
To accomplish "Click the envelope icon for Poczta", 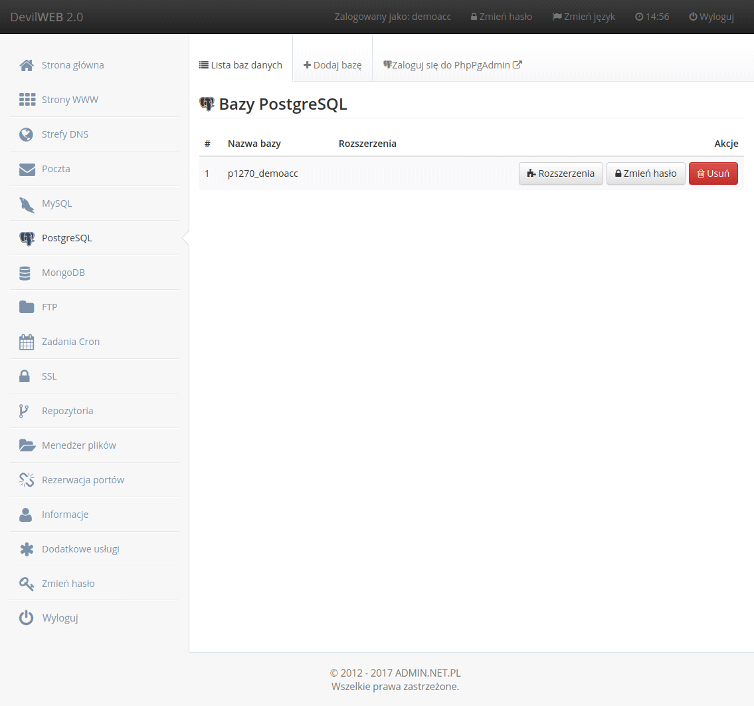I will pos(27,168).
